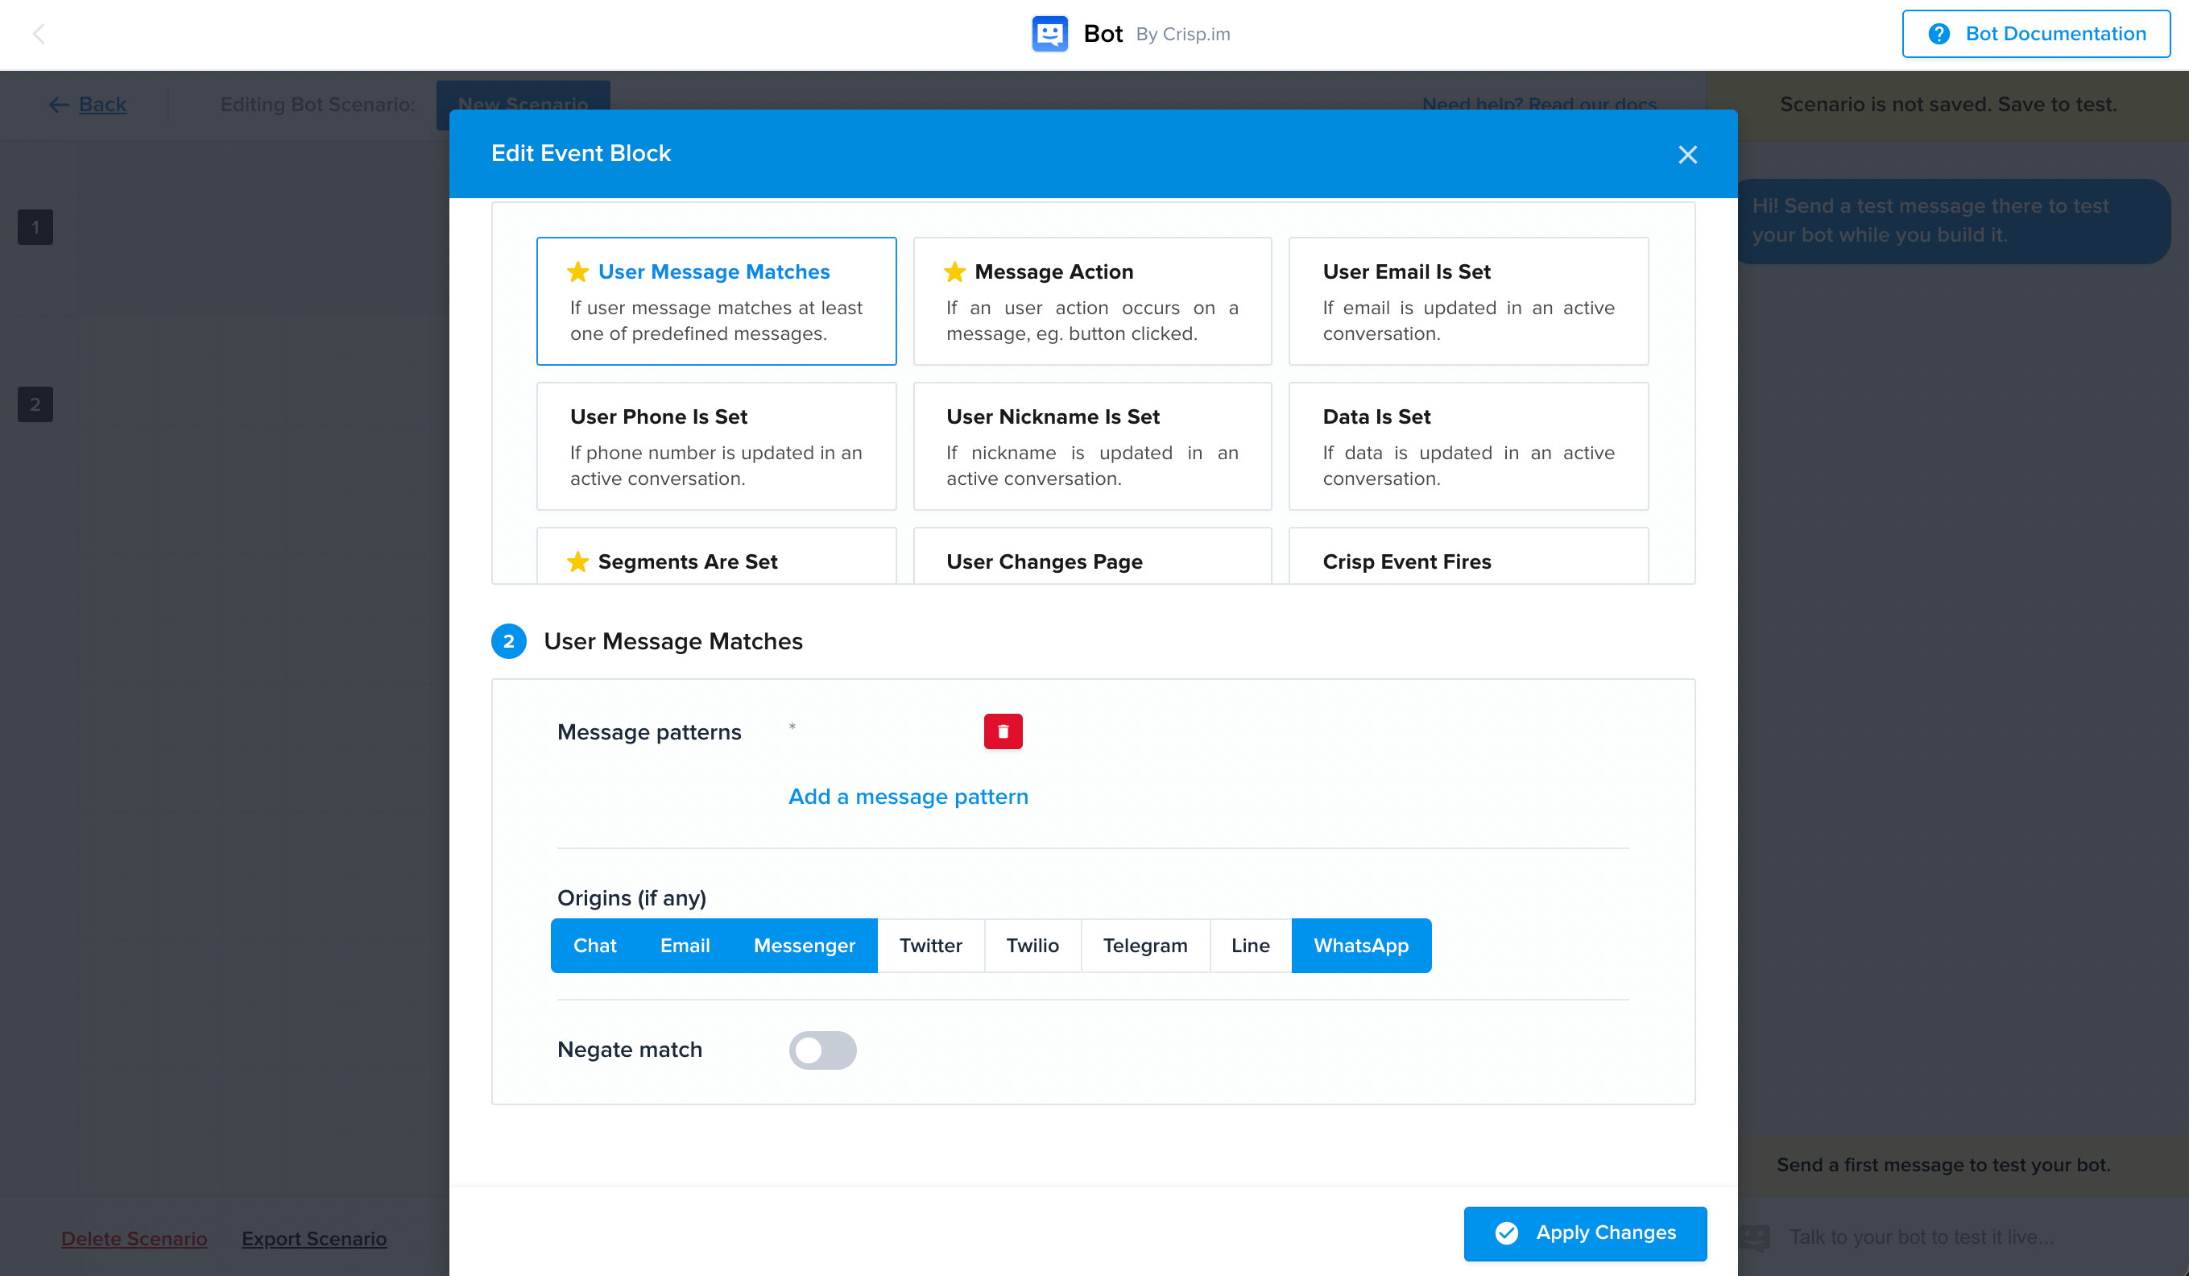Click the chat bot icon near test input
This screenshot has height=1276, width=2189.
point(1755,1238)
